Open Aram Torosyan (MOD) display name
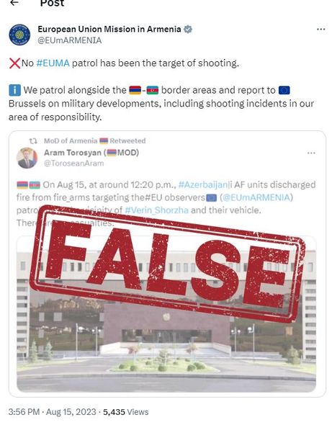The height and width of the screenshot is (425, 332). pyautogui.click(x=91, y=153)
